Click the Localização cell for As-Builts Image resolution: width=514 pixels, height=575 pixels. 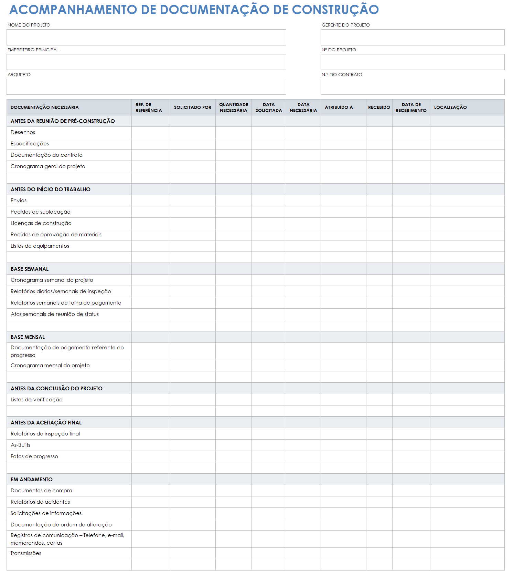(467, 445)
